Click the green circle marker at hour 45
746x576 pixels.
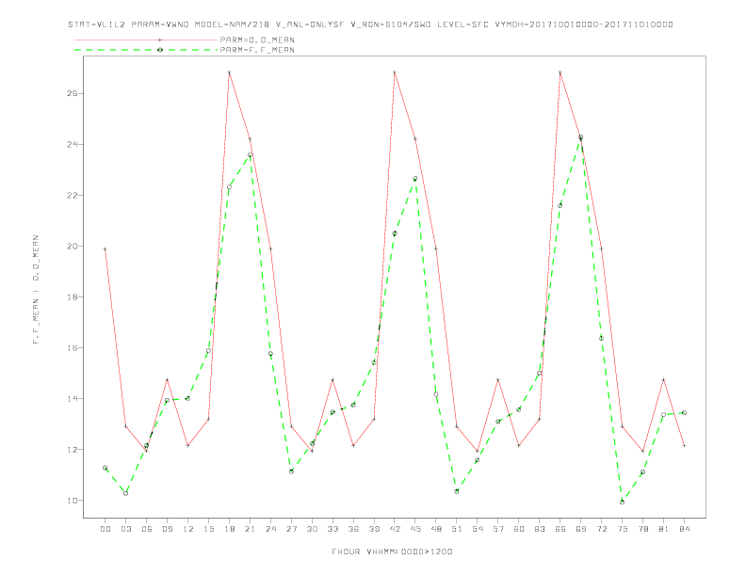coord(414,179)
